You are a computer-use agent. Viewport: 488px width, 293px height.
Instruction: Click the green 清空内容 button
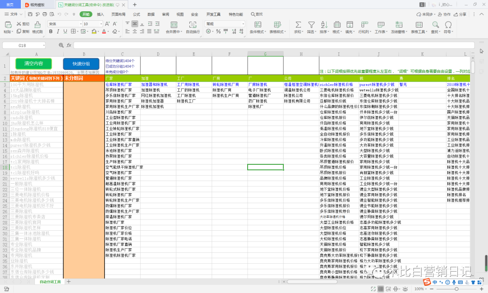[33, 64]
